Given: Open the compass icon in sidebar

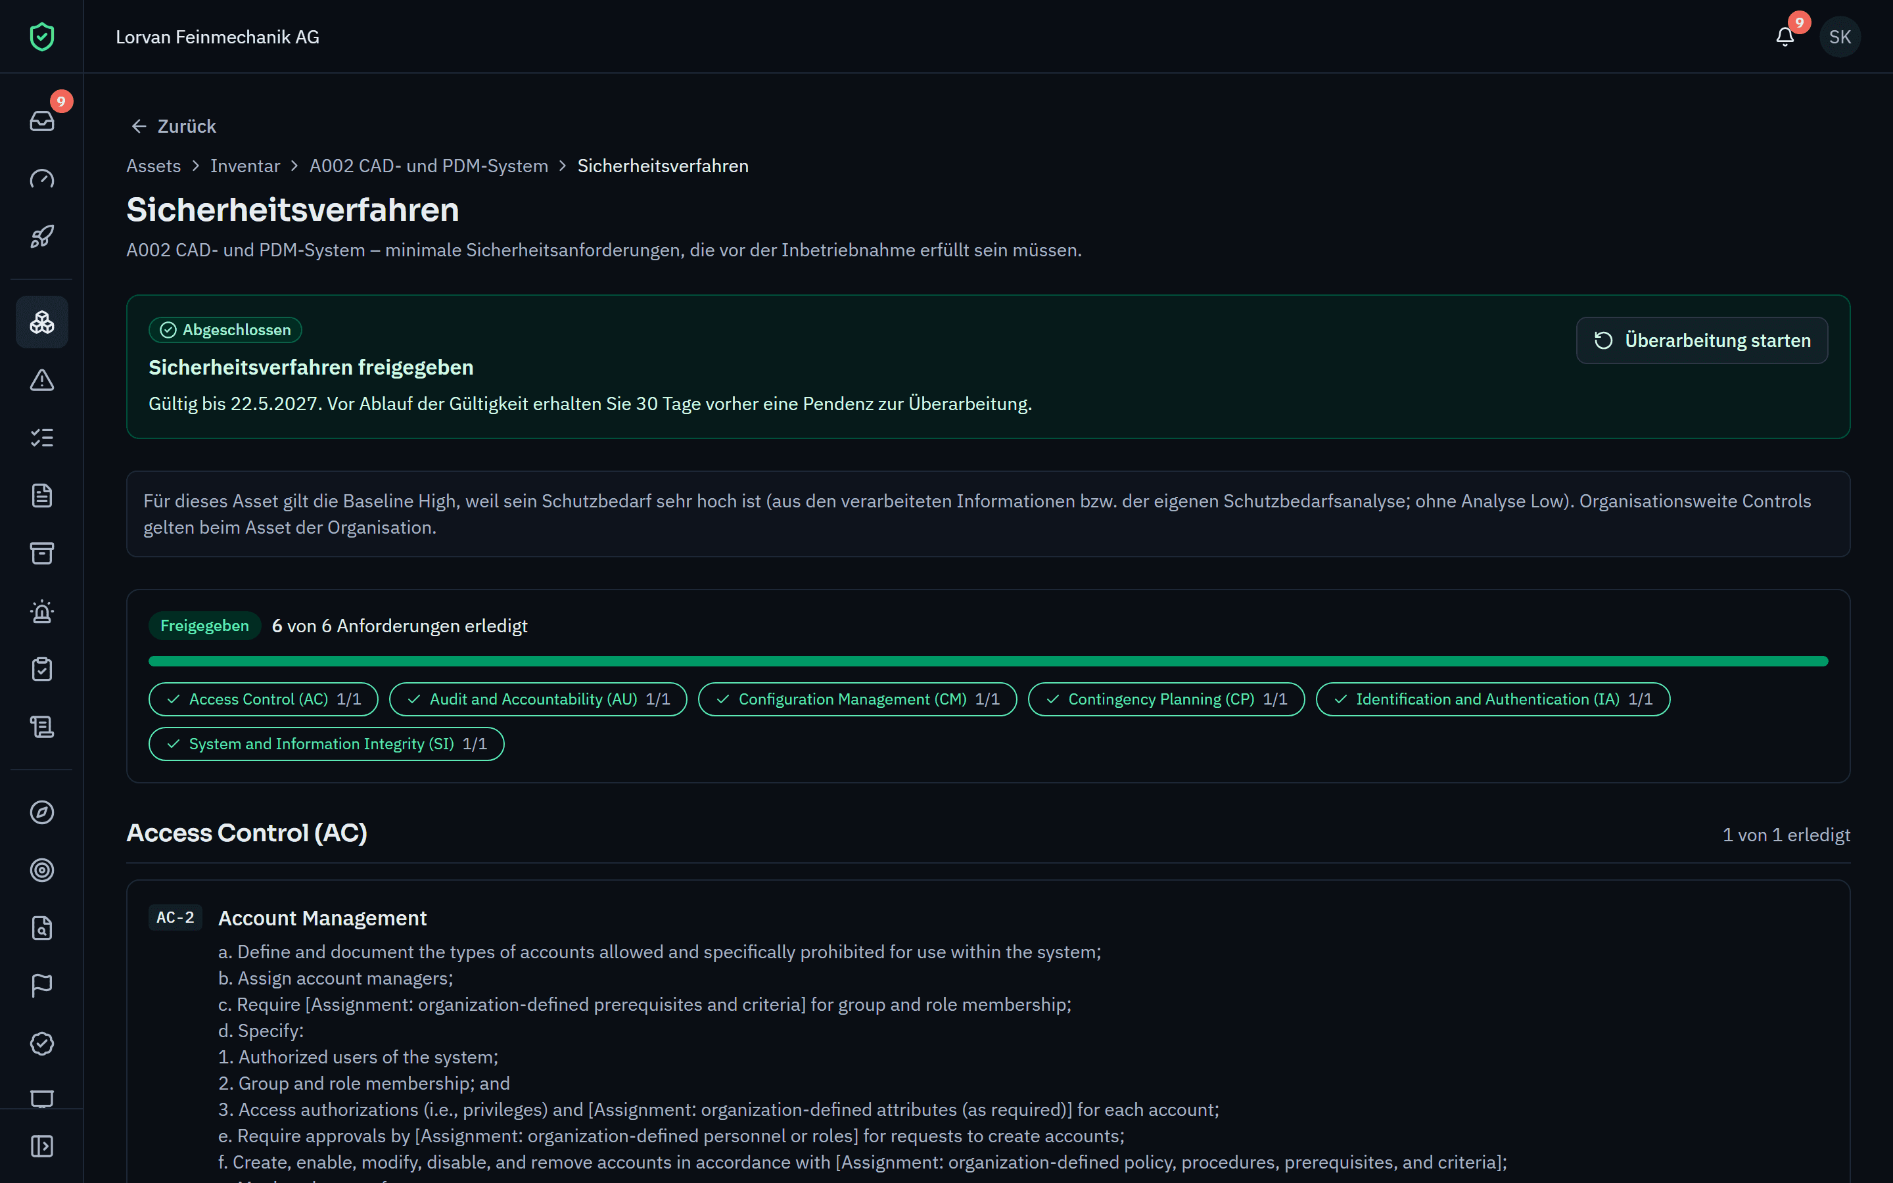Looking at the screenshot, I should pyautogui.click(x=42, y=812).
